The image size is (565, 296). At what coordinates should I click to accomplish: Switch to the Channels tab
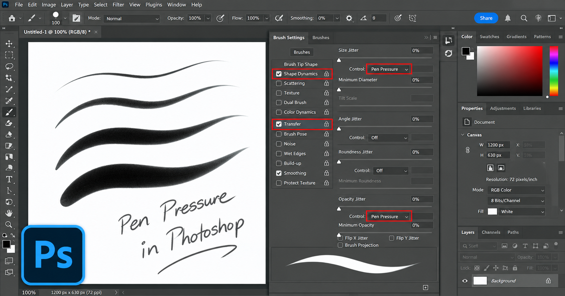pyautogui.click(x=491, y=232)
